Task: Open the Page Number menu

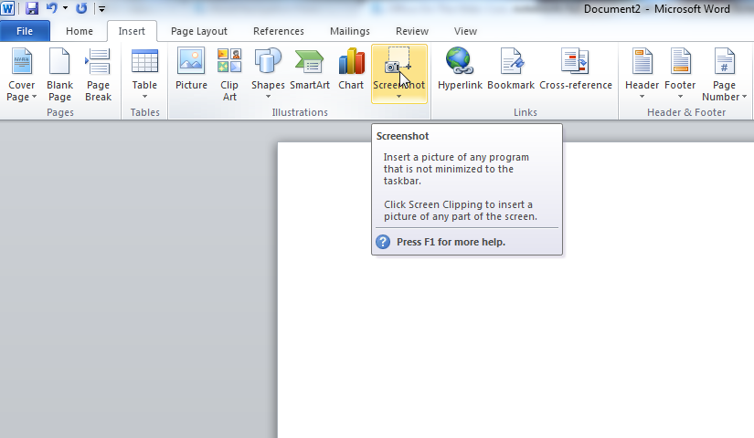Action: [724, 75]
